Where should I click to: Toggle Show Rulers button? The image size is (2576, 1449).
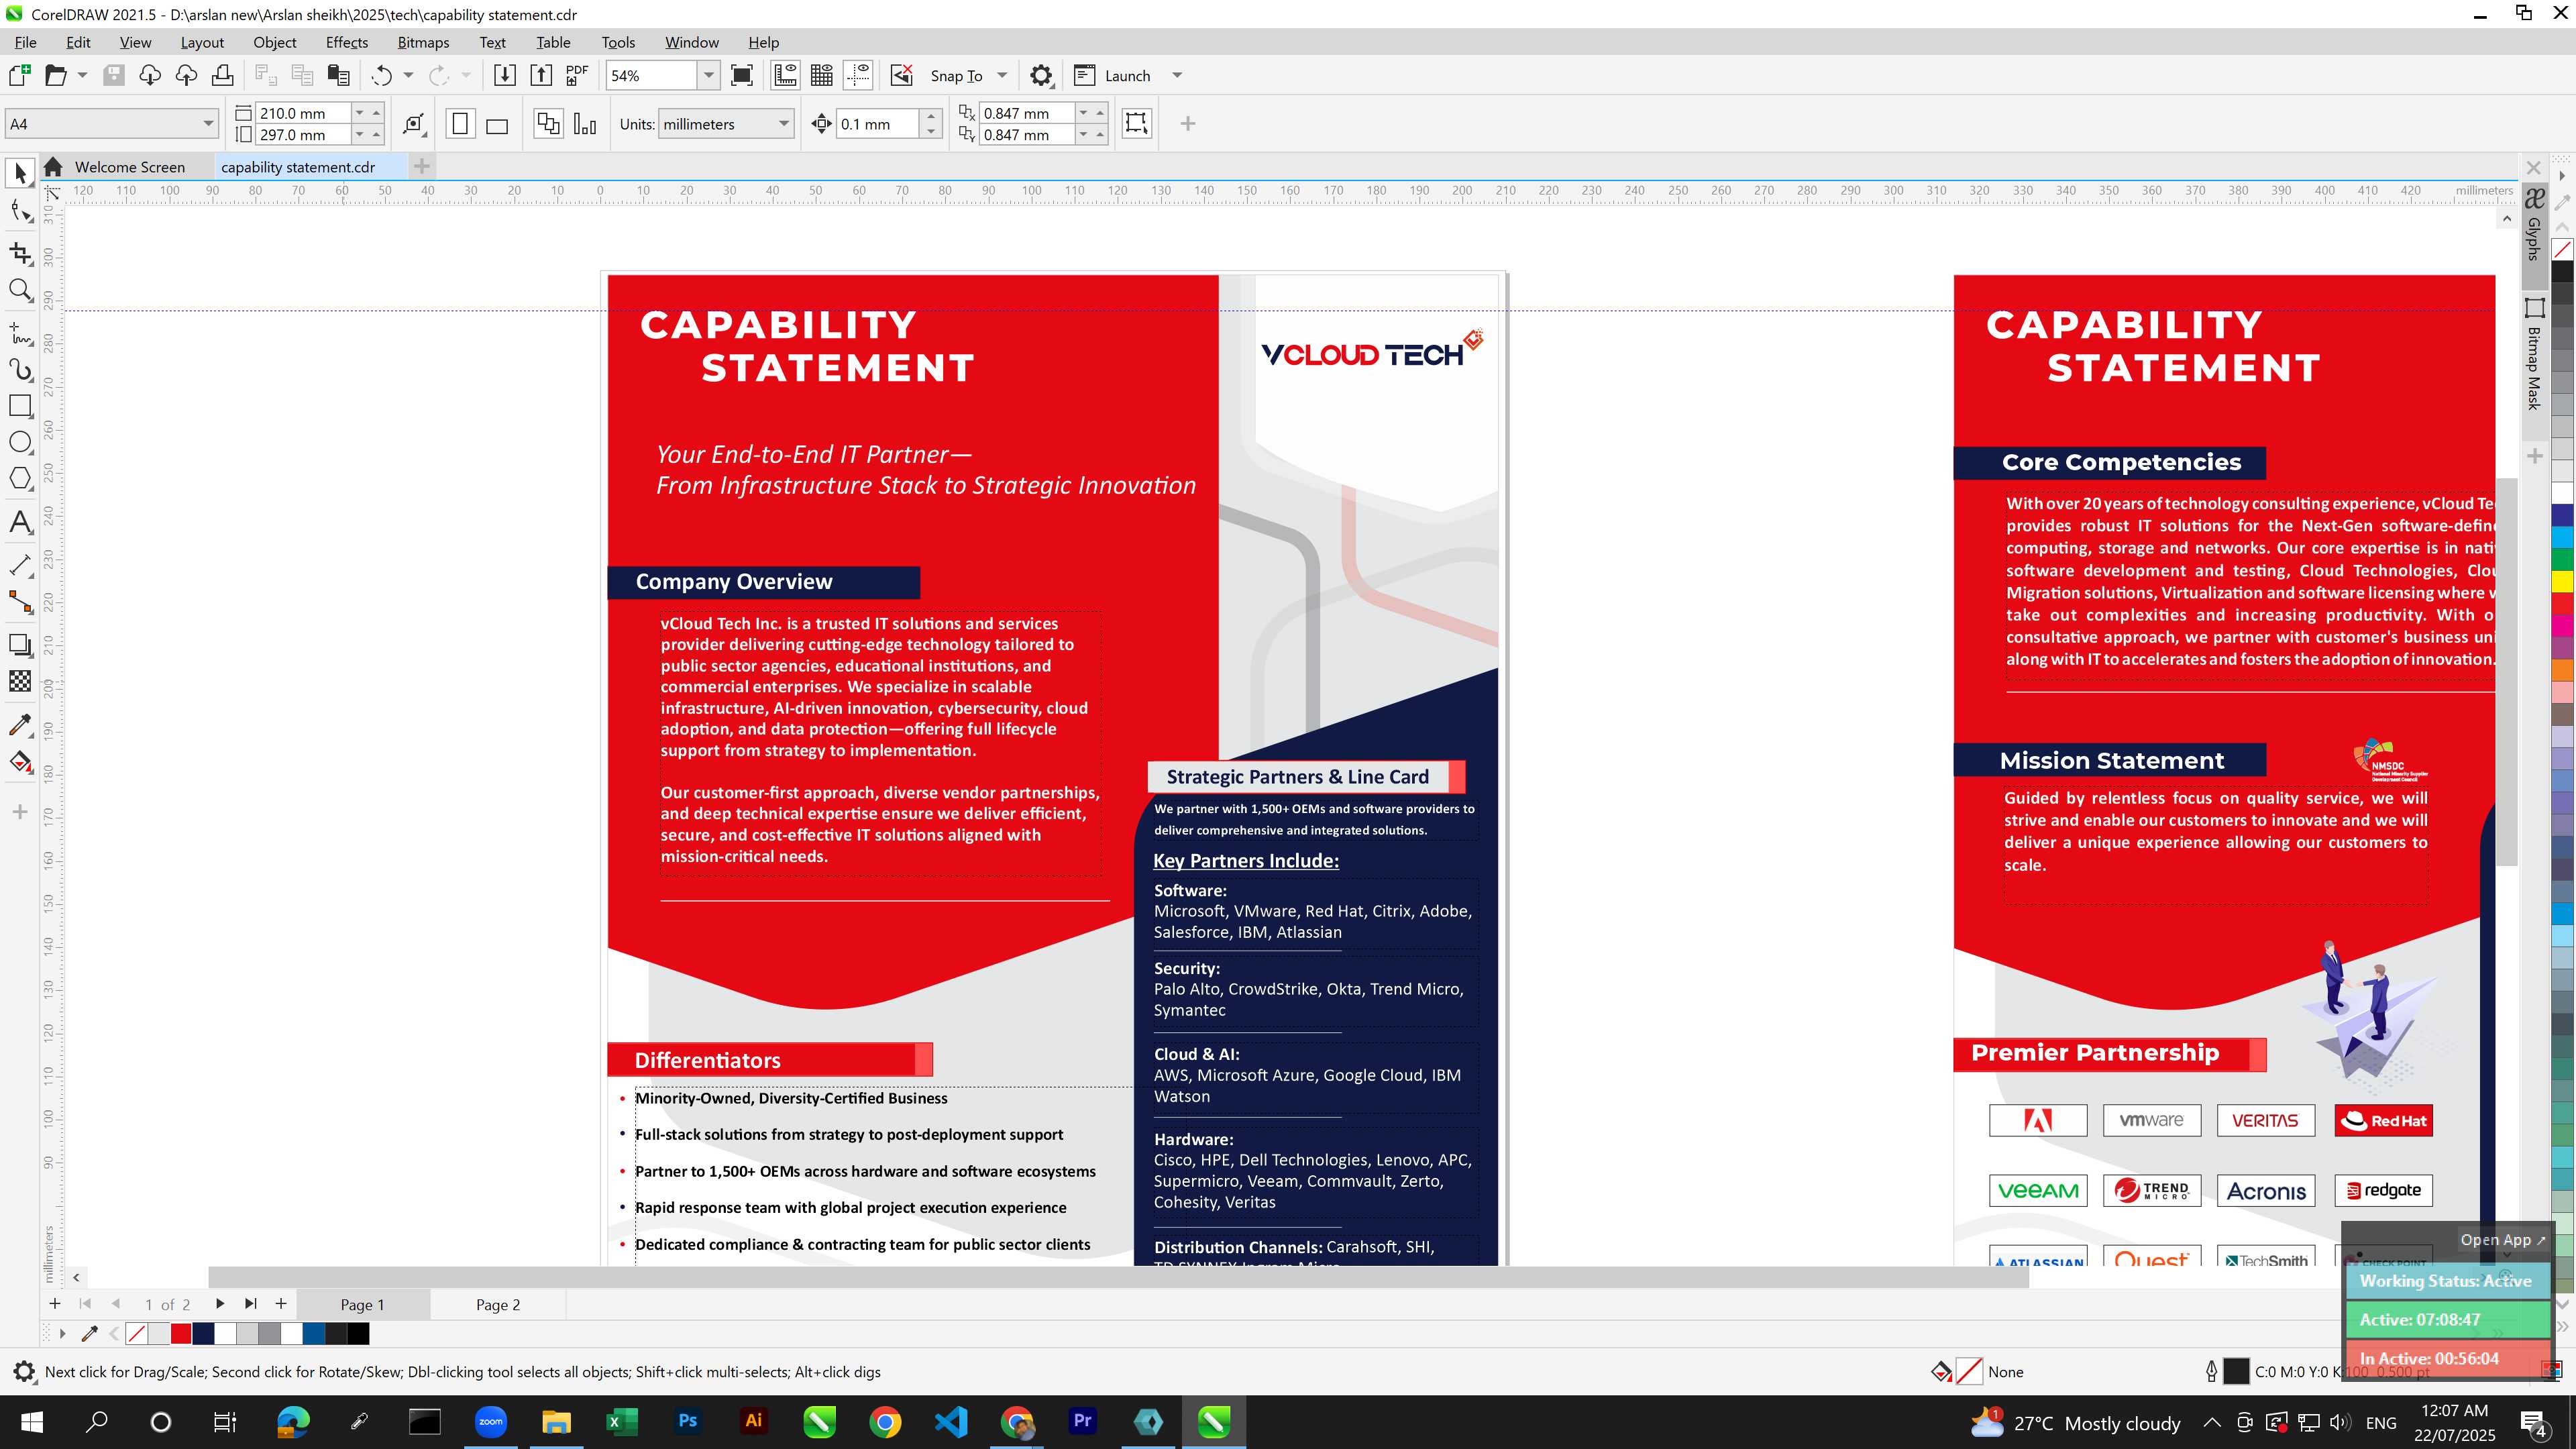(x=785, y=75)
